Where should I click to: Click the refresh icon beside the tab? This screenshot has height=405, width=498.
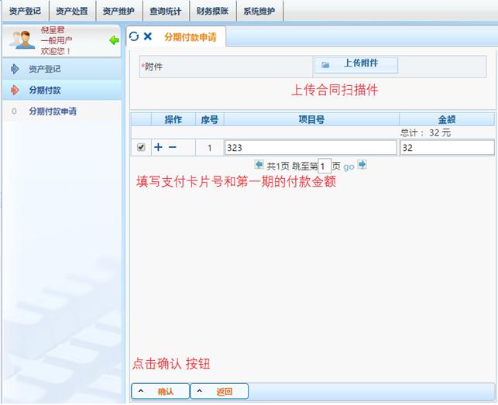[x=134, y=36]
